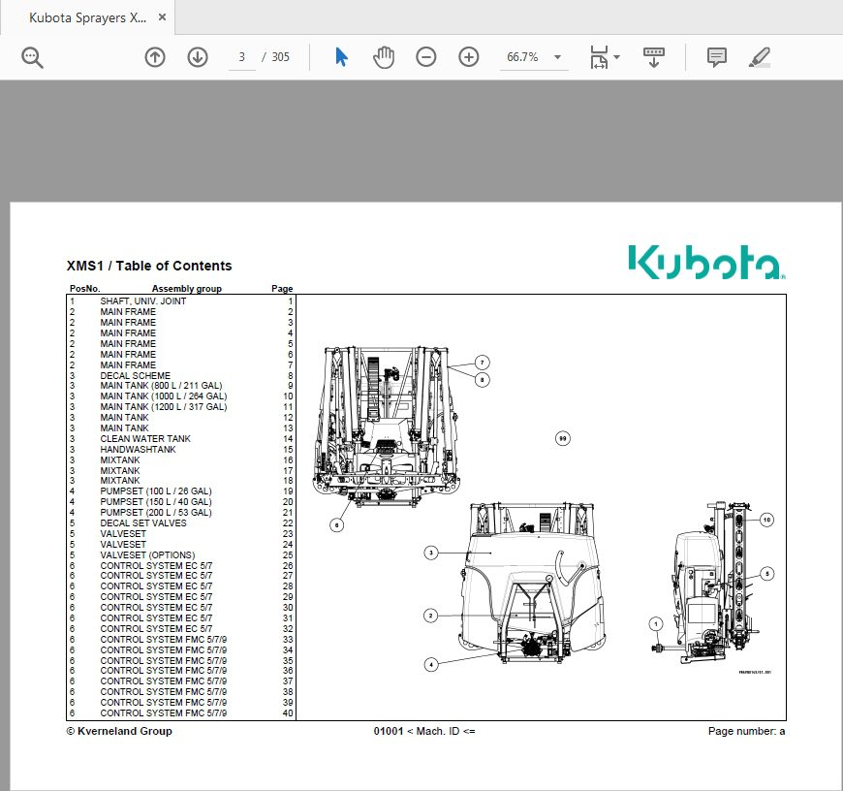The width and height of the screenshot is (843, 791).
Task: Open the find text magnifier tool
Action: 32,57
